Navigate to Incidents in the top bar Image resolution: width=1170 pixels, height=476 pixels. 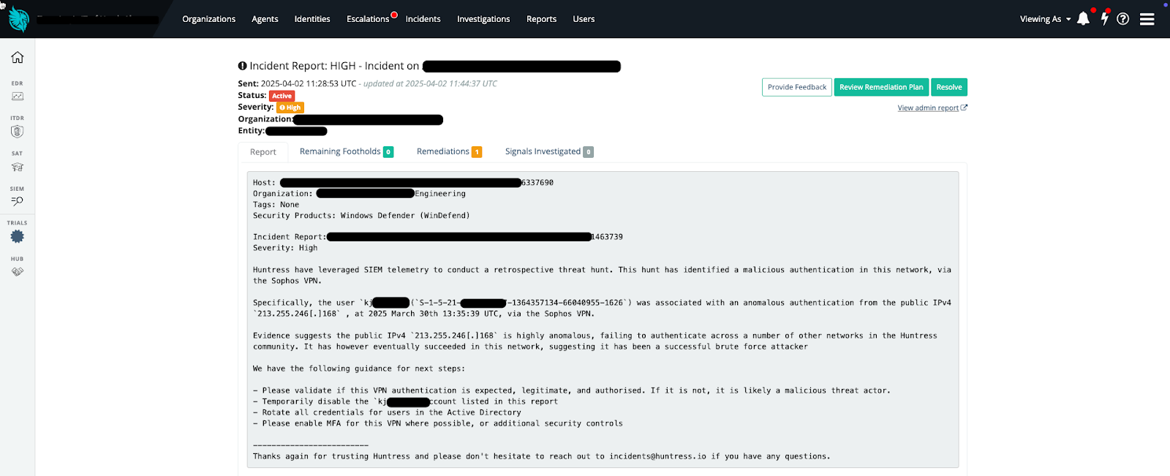click(423, 19)
